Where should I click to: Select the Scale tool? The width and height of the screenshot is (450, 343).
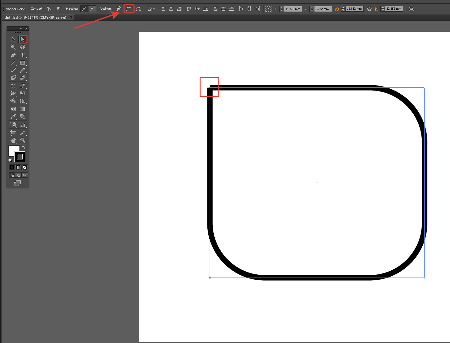point(23,86)
